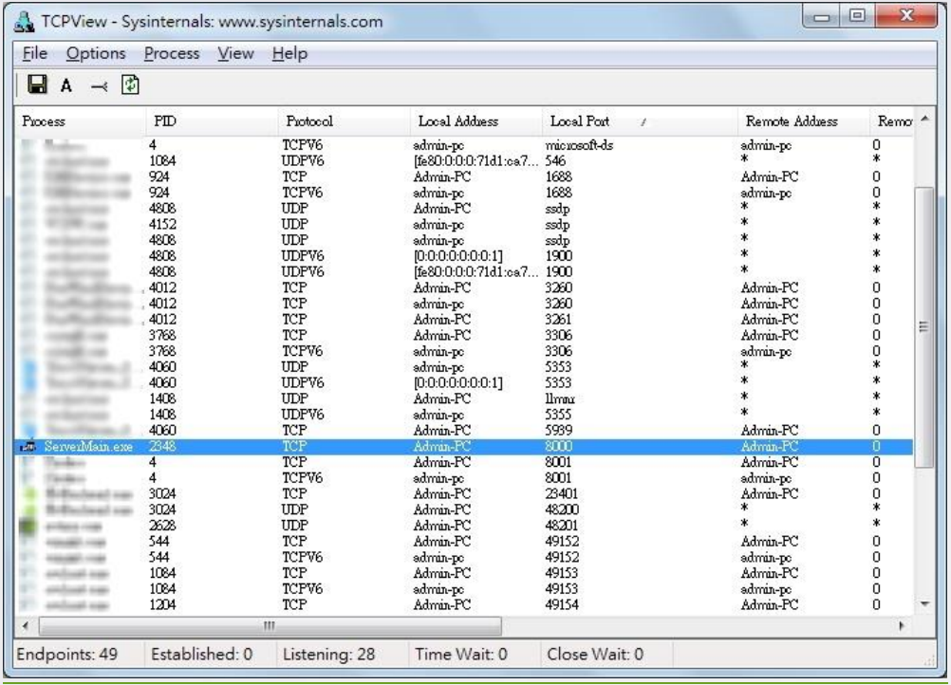Viewport: 951px width, 685px height.
Task: Click the horizontal scrollbar left arrow
Action: (x=26, y=625)
